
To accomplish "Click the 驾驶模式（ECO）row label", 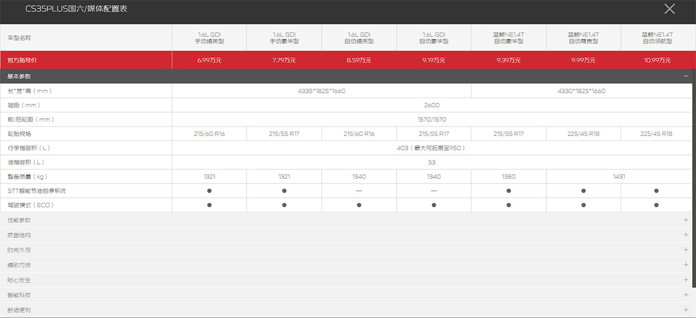I will pyautogui.click(x=31, y=205).
